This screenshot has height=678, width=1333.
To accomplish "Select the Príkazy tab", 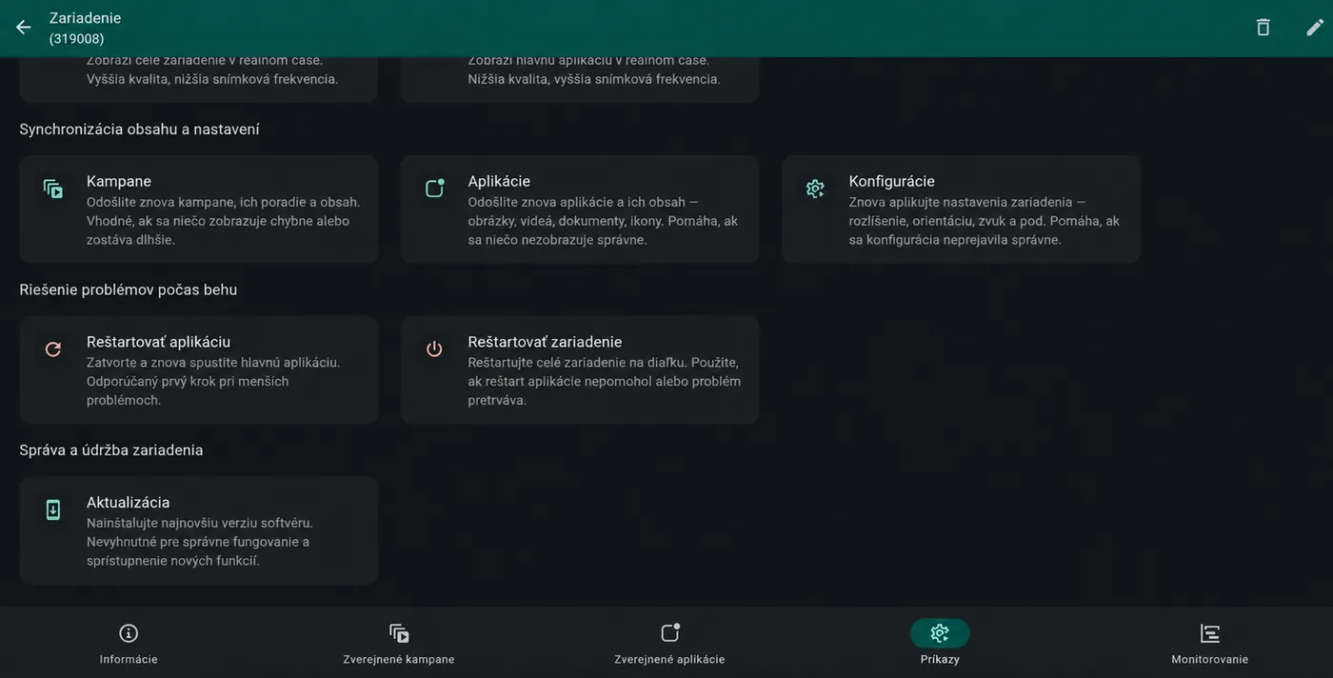I will point(940,645).
